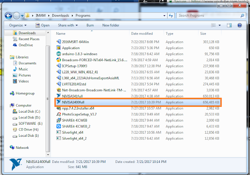This screenshot has height=175, width=250.
Task: Click the blue Help icon
Action: coord(239,25)
